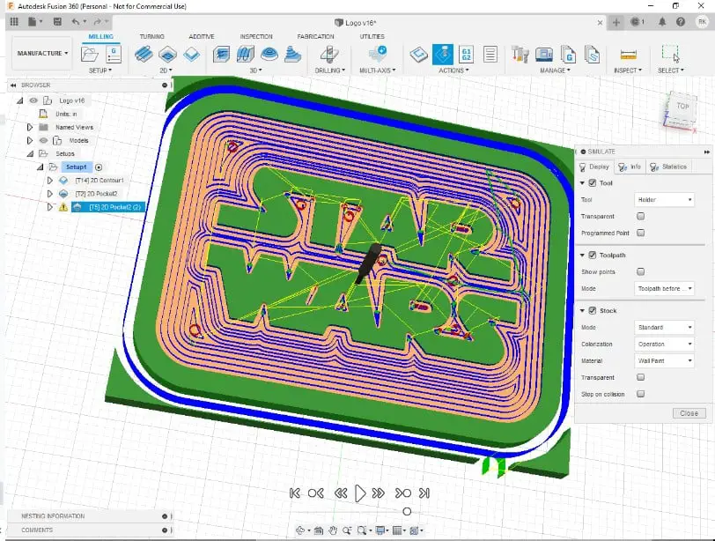
Task: Skip to next operation in simulation
Action: tap(403, 493)
